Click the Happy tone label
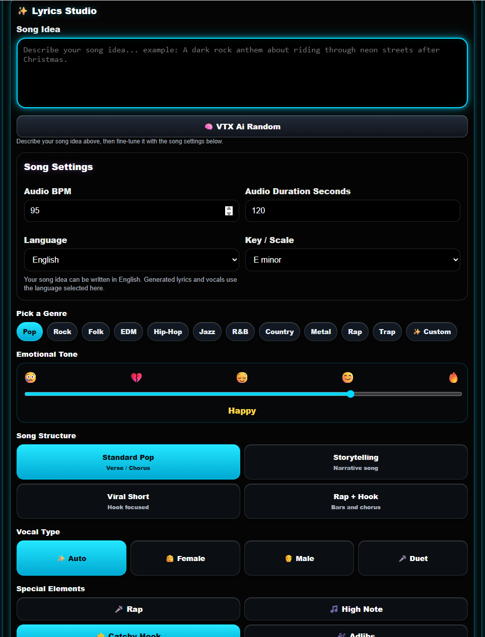 [242, 411]
